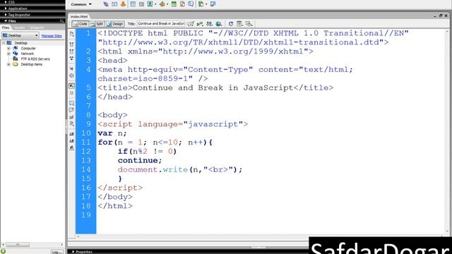The width and height of the screenshot is (452, 254).
Task: Click Indent Code icon
Action: pos(72,134)
